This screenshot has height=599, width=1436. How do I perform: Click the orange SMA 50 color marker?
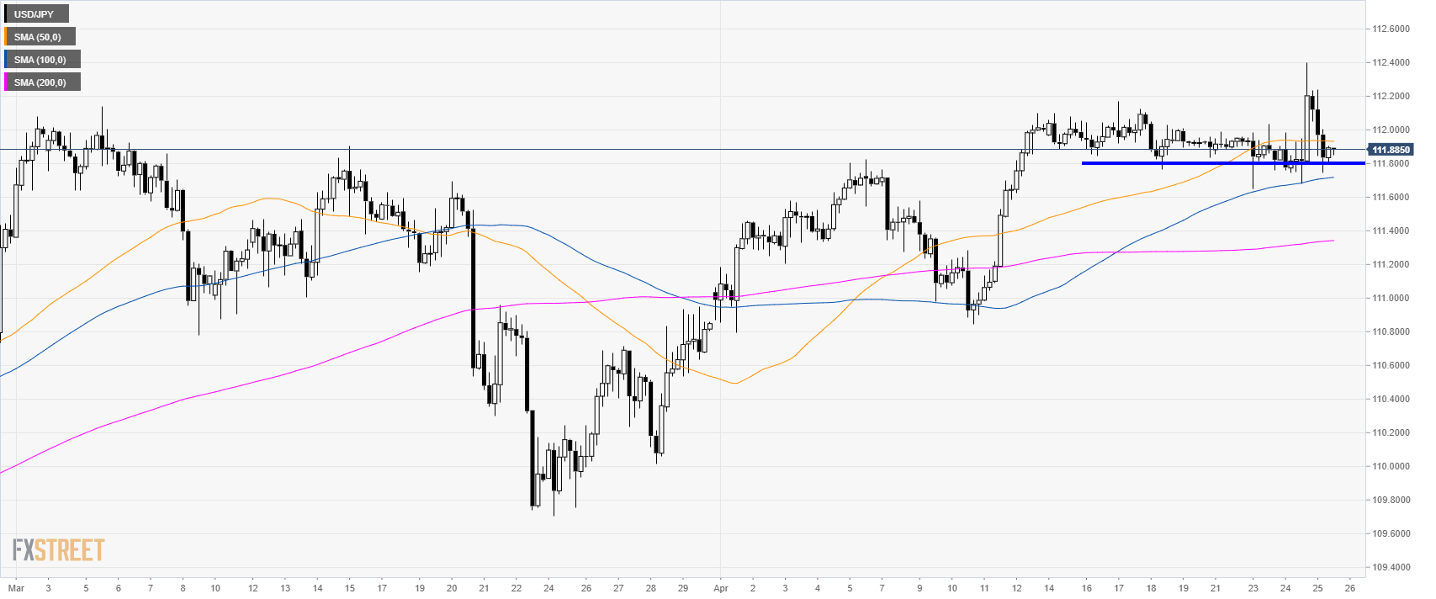[x=5, y=37]
